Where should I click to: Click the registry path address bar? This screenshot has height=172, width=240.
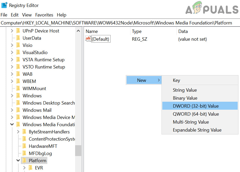point(120,23)
